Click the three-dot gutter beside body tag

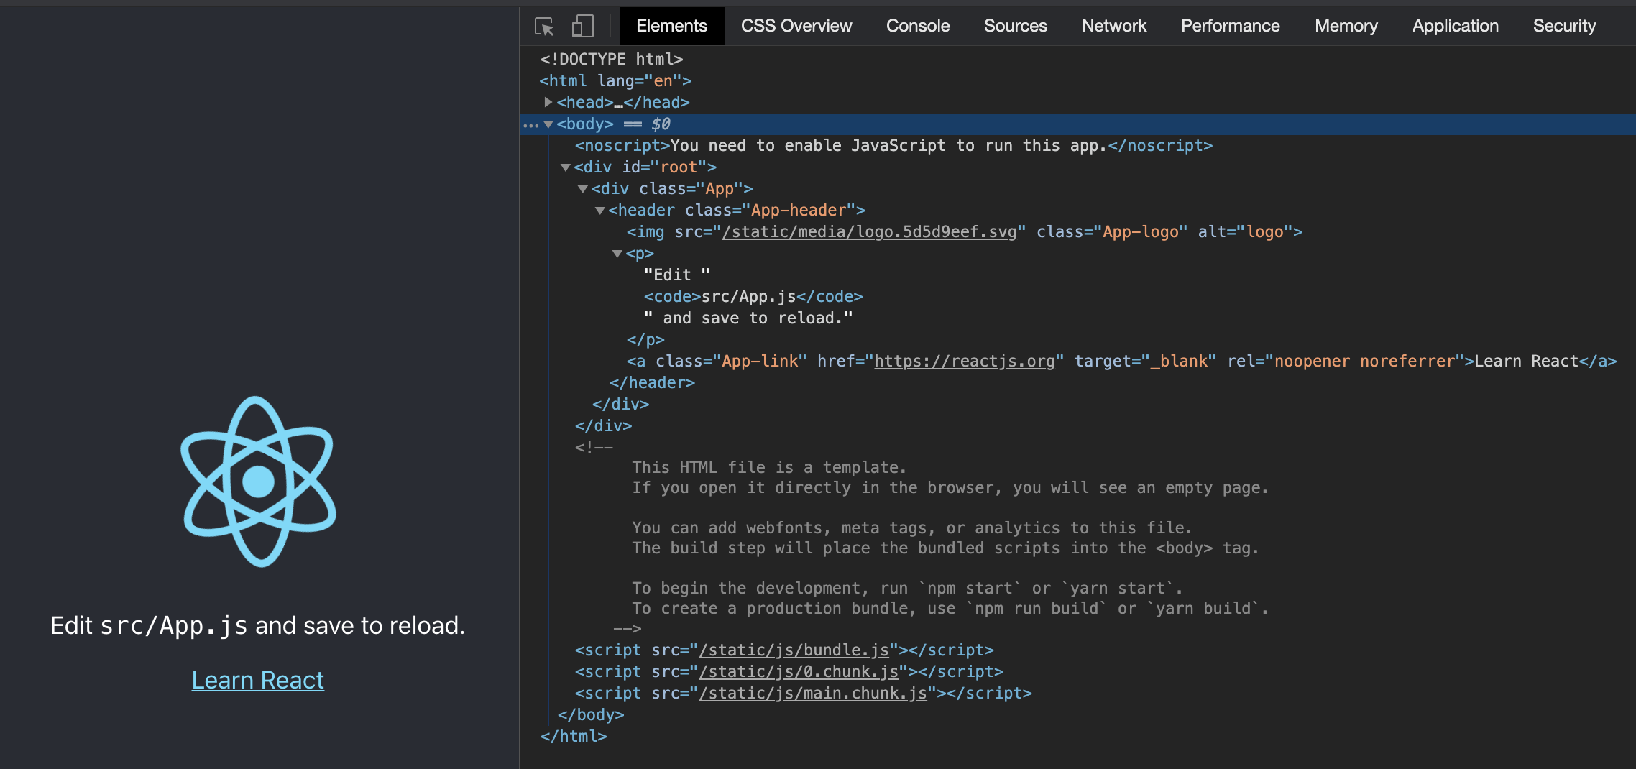click(530, 124)
